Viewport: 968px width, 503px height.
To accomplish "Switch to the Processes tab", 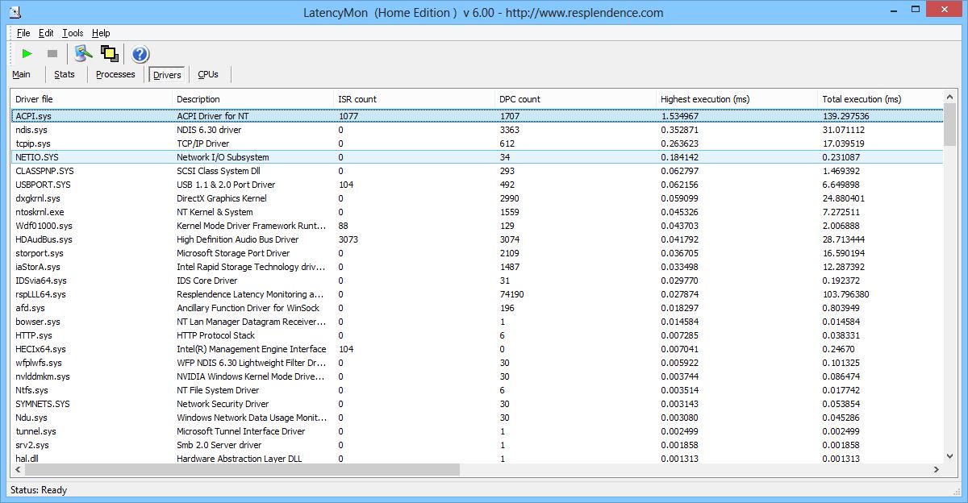I will pyautogui.click(x=115, y=74).
